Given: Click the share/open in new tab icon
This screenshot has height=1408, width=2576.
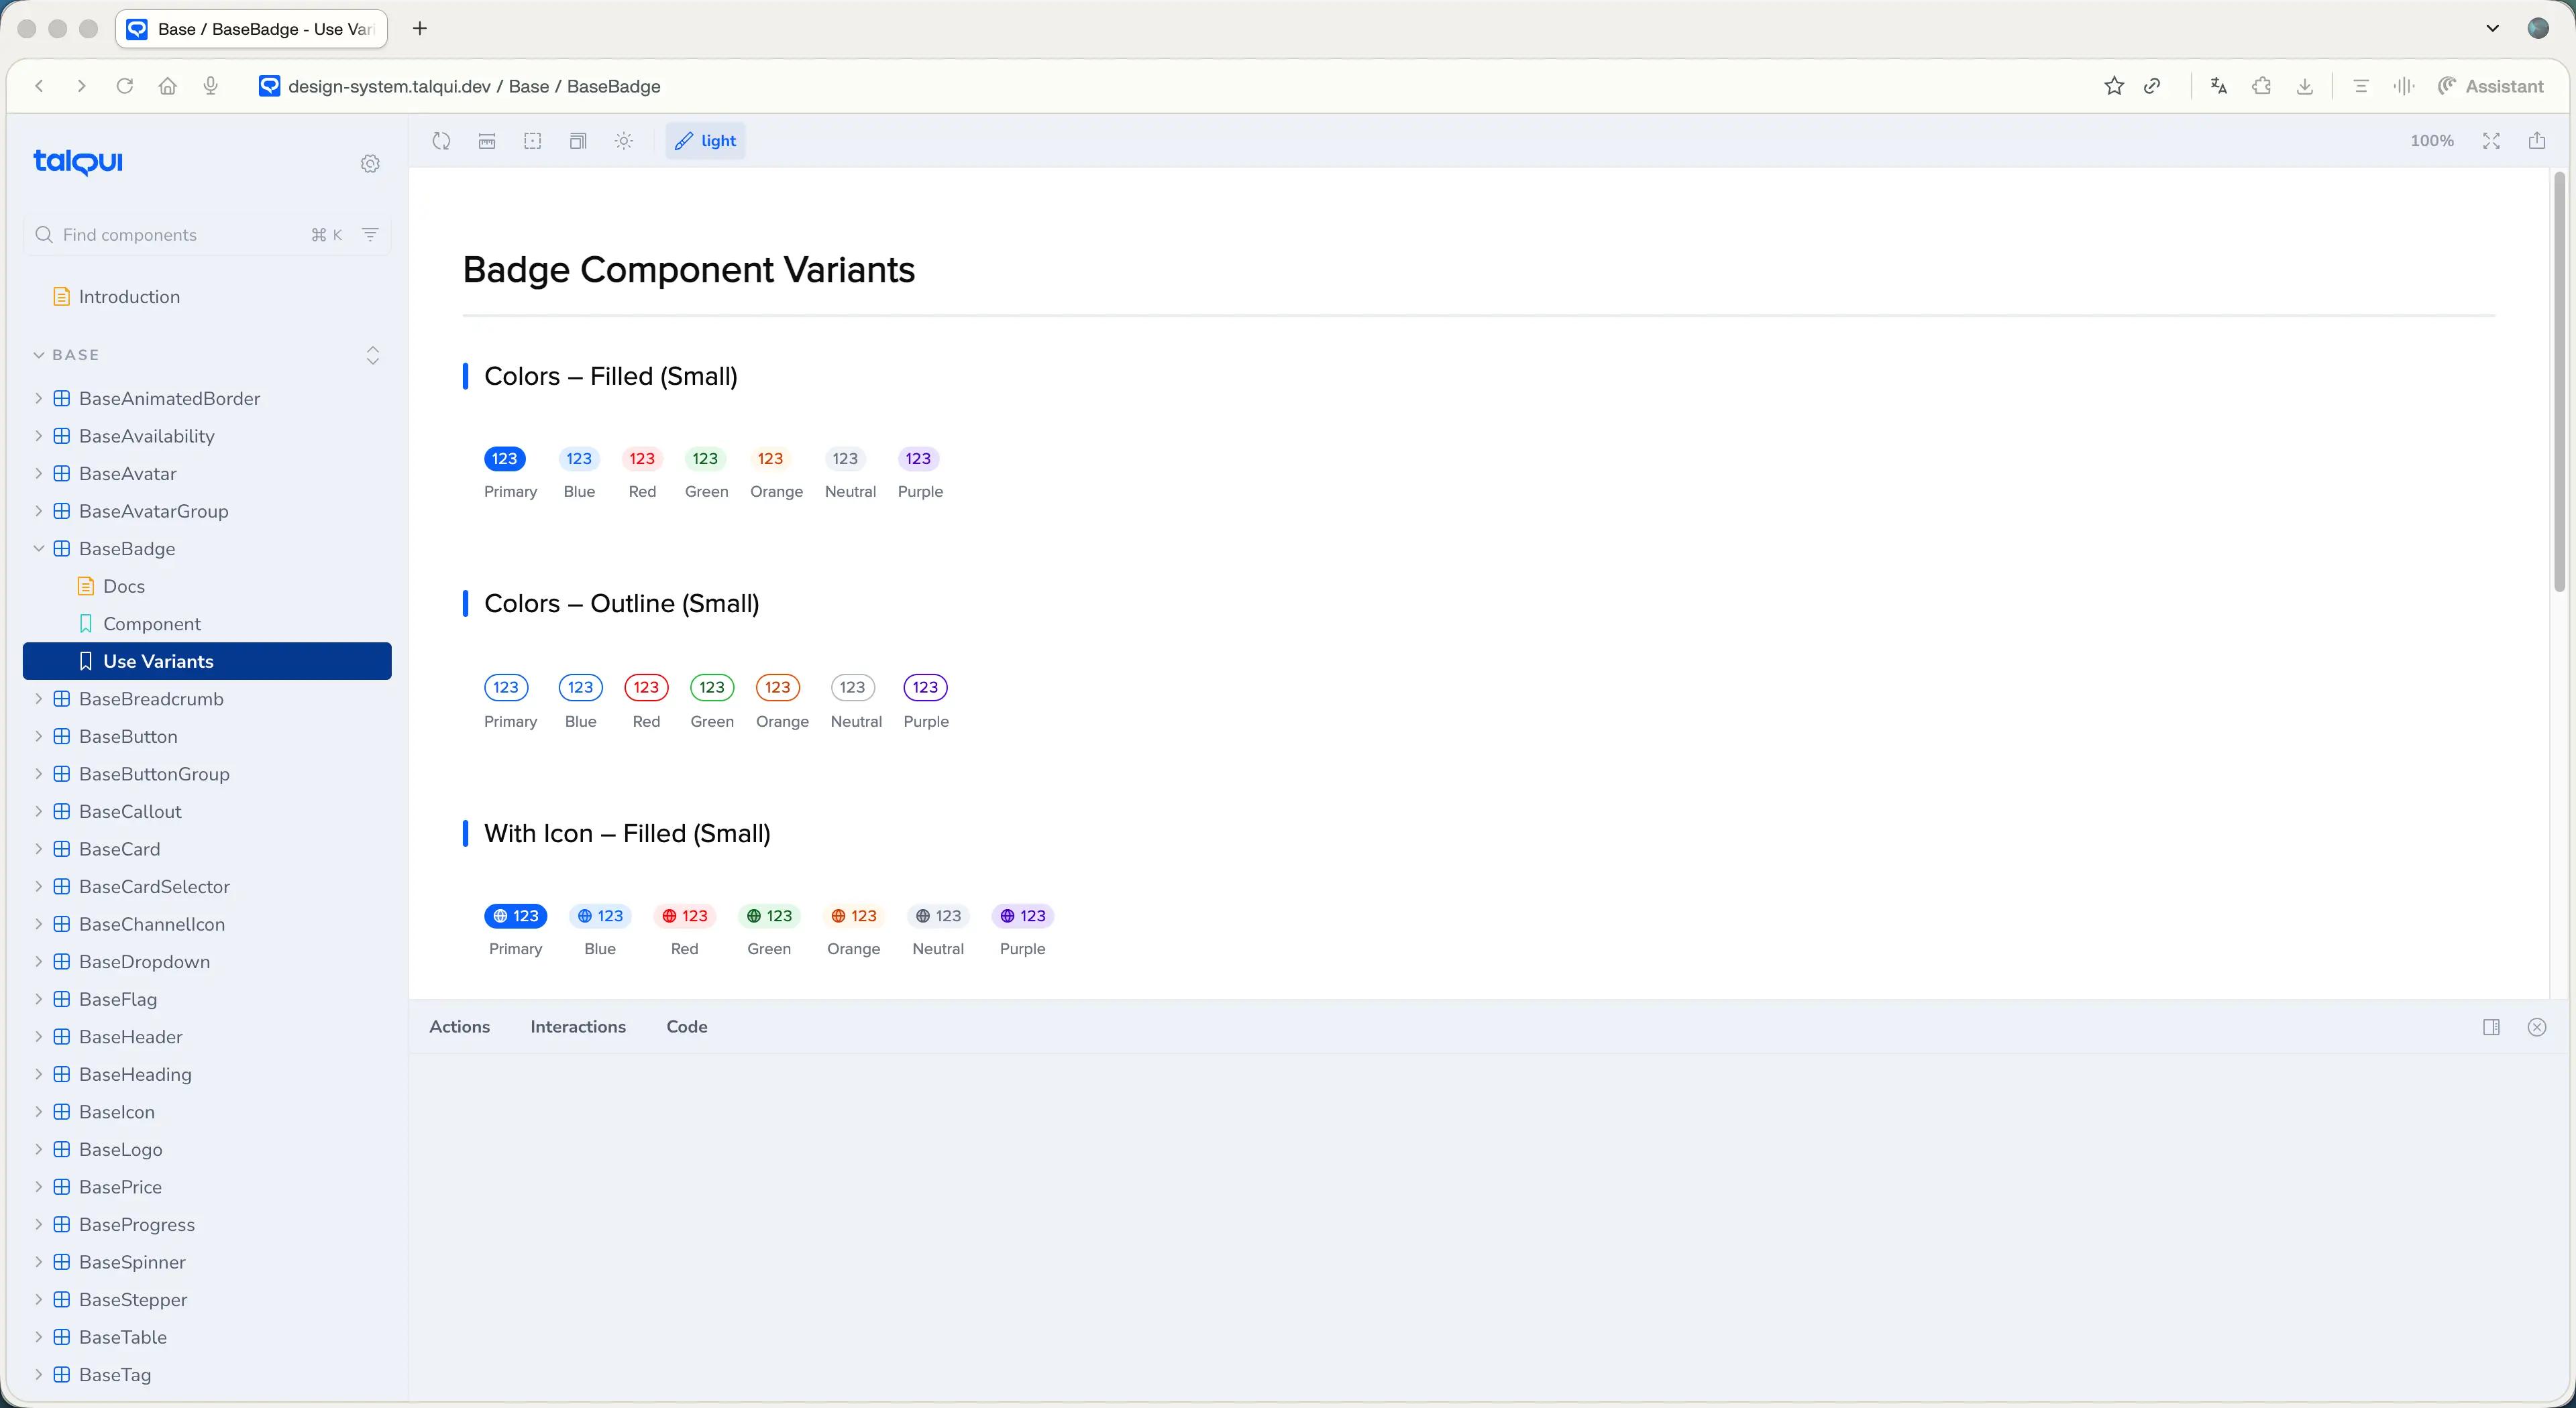Looking at the screenshot, I should [x=2537, y=141].
